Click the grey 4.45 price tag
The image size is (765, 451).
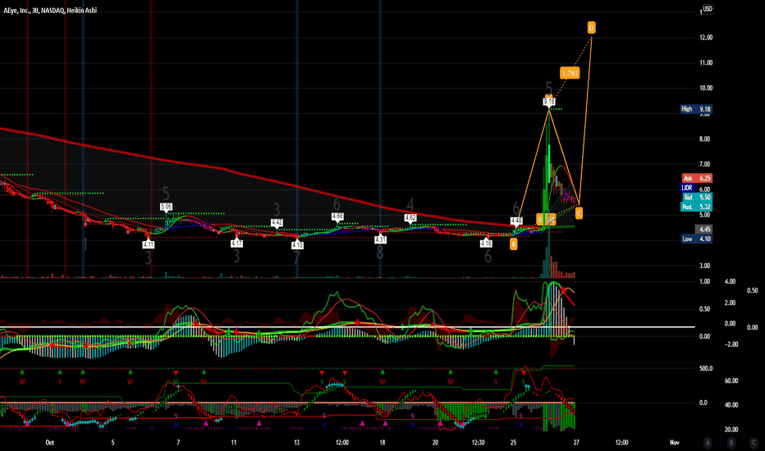[x=703, y=229]
